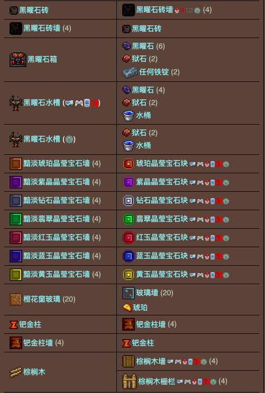Click the 翡翠晶莹宝石块 green block icon
Viewport: 265px width, 393px height.
(129, 219)
